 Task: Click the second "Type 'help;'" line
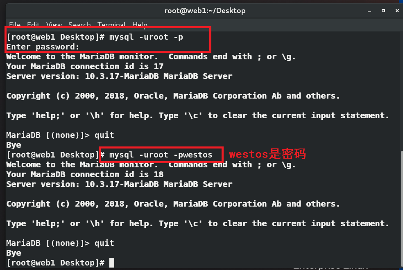pyautogui.click(x=198, y=224)
